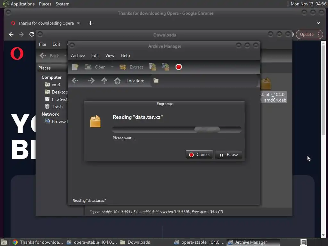Click Back in Downloads file manager
The image size is (328, 246).
(50, 56)
